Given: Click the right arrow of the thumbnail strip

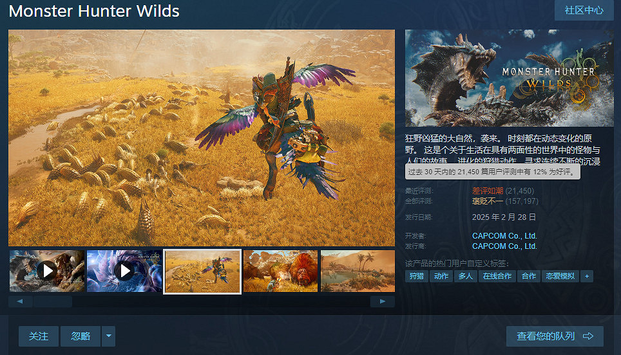Looking at the screenshot, I should coord(382,301).
